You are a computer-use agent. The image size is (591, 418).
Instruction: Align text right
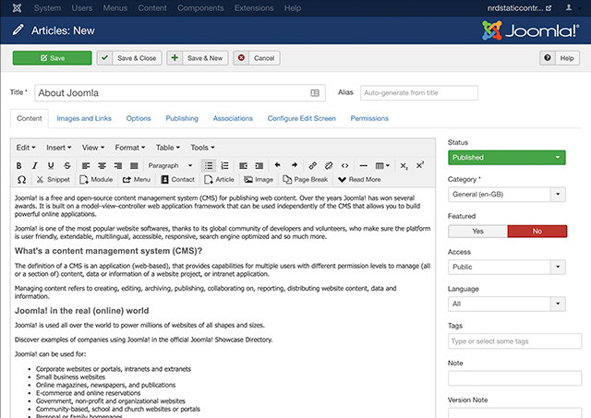pos(118,166)
